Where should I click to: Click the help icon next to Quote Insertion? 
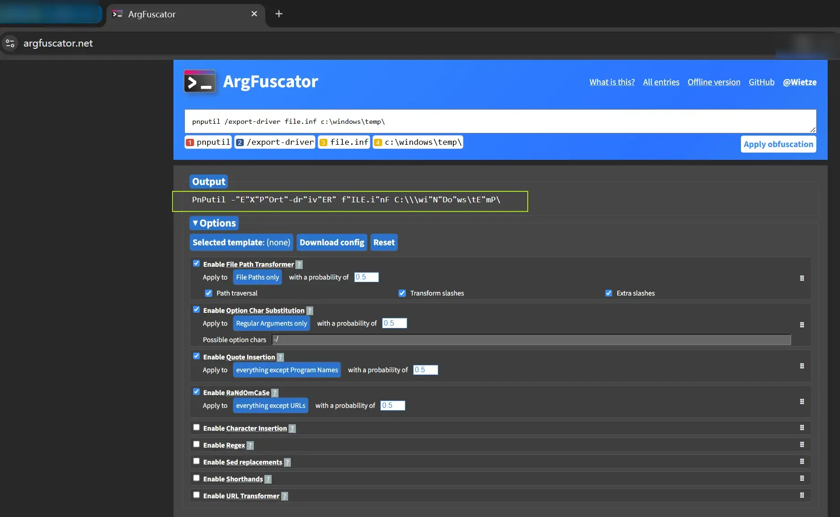[x=280, y=357]
